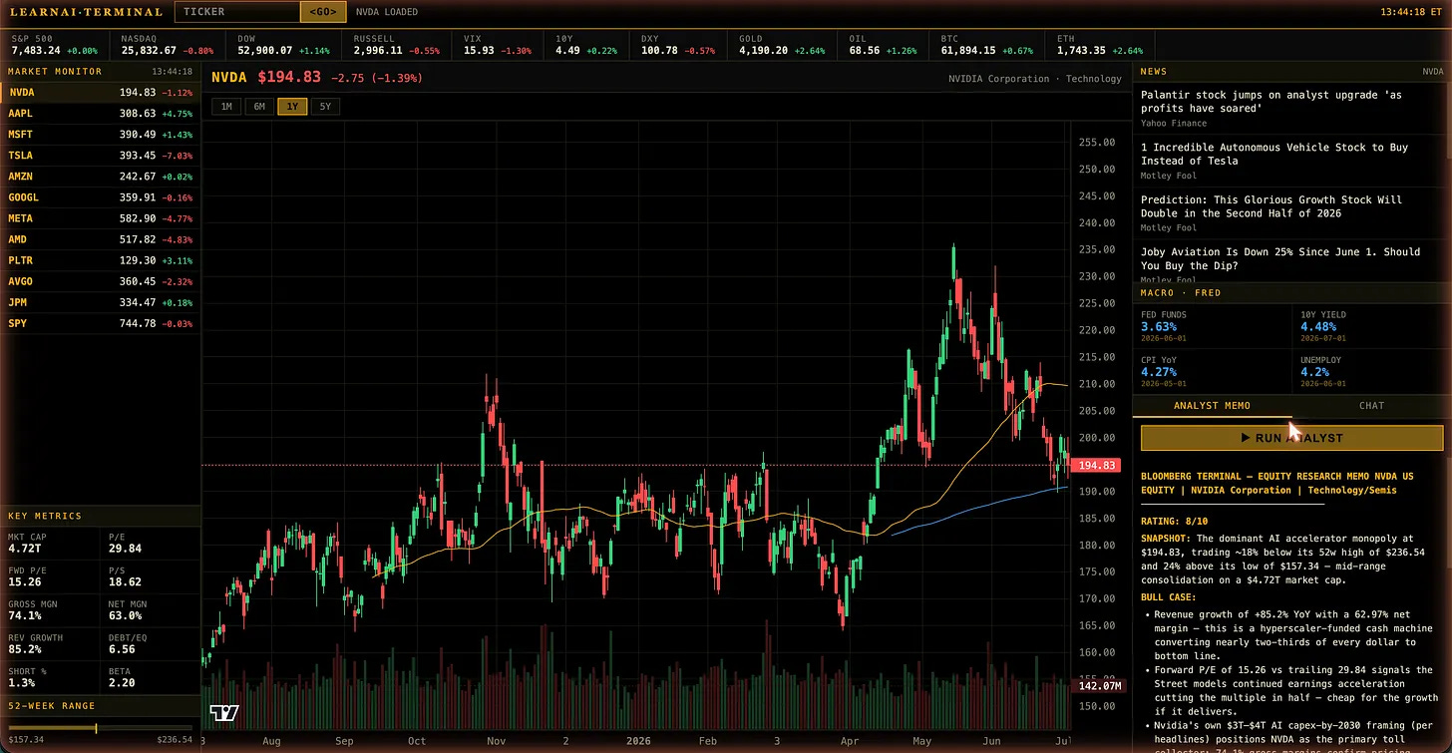Open the Autonomous Vehicle Stock news headline
The image size is (1452, 753).
pos(1274,154)
